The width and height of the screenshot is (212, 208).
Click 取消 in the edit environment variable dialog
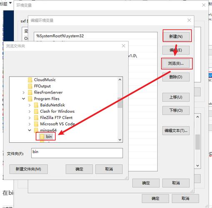click(176, 183)
